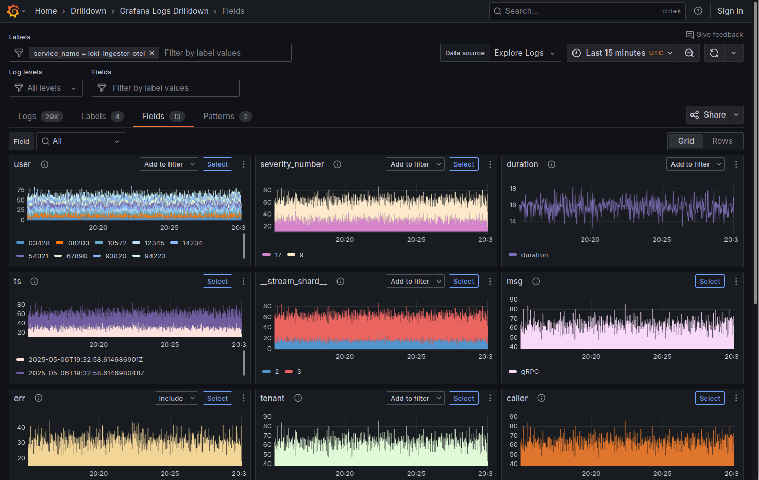Open the All levels log level dropdown

point(45,88)
